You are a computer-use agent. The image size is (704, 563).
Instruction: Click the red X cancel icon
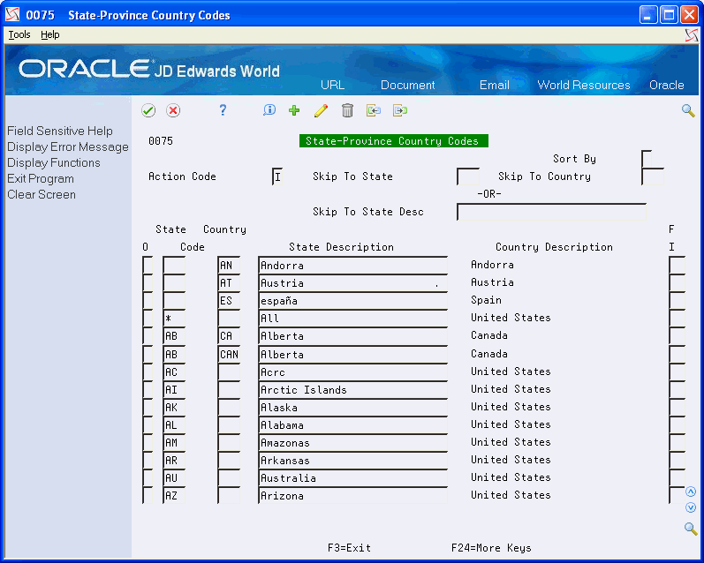tap(173, 110)
